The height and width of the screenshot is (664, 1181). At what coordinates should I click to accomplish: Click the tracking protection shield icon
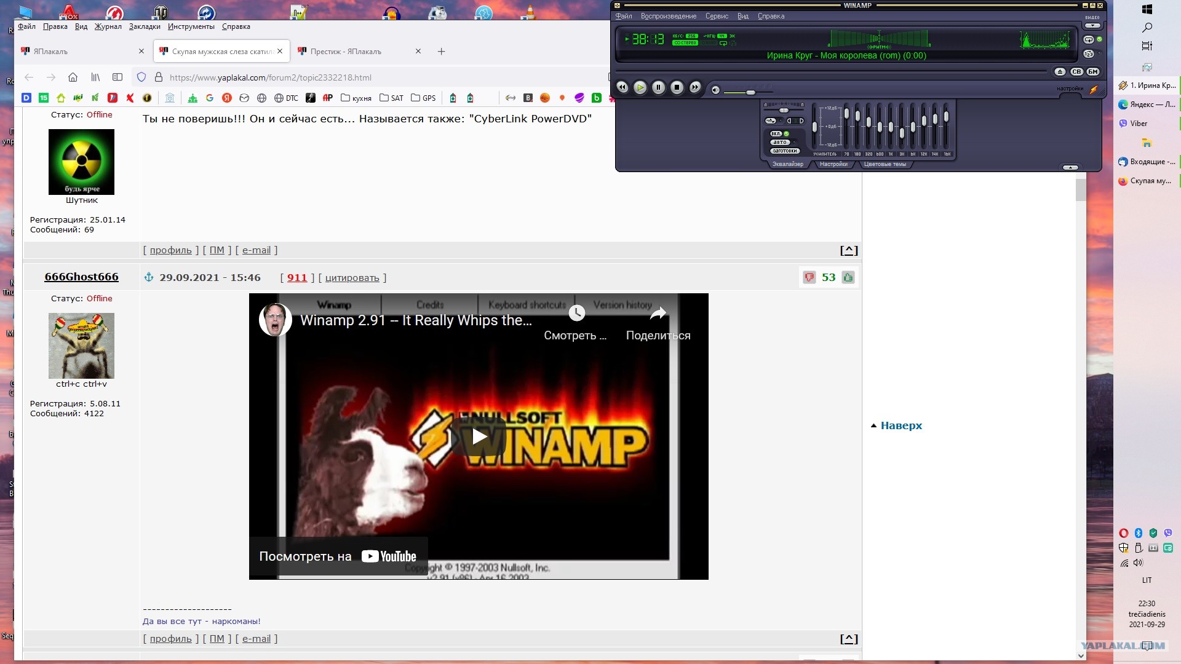coord(141,77)
